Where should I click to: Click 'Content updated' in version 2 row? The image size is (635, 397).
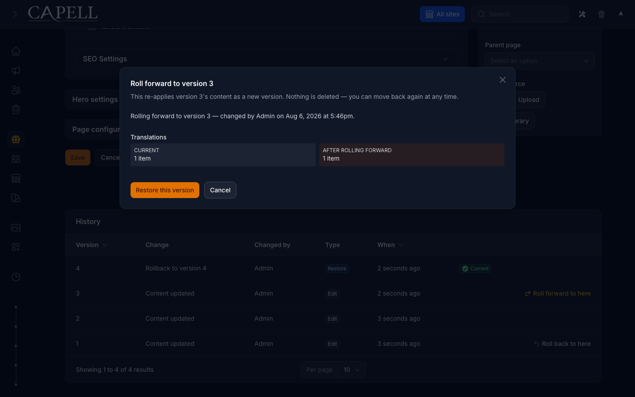click(x=170, y=318)
